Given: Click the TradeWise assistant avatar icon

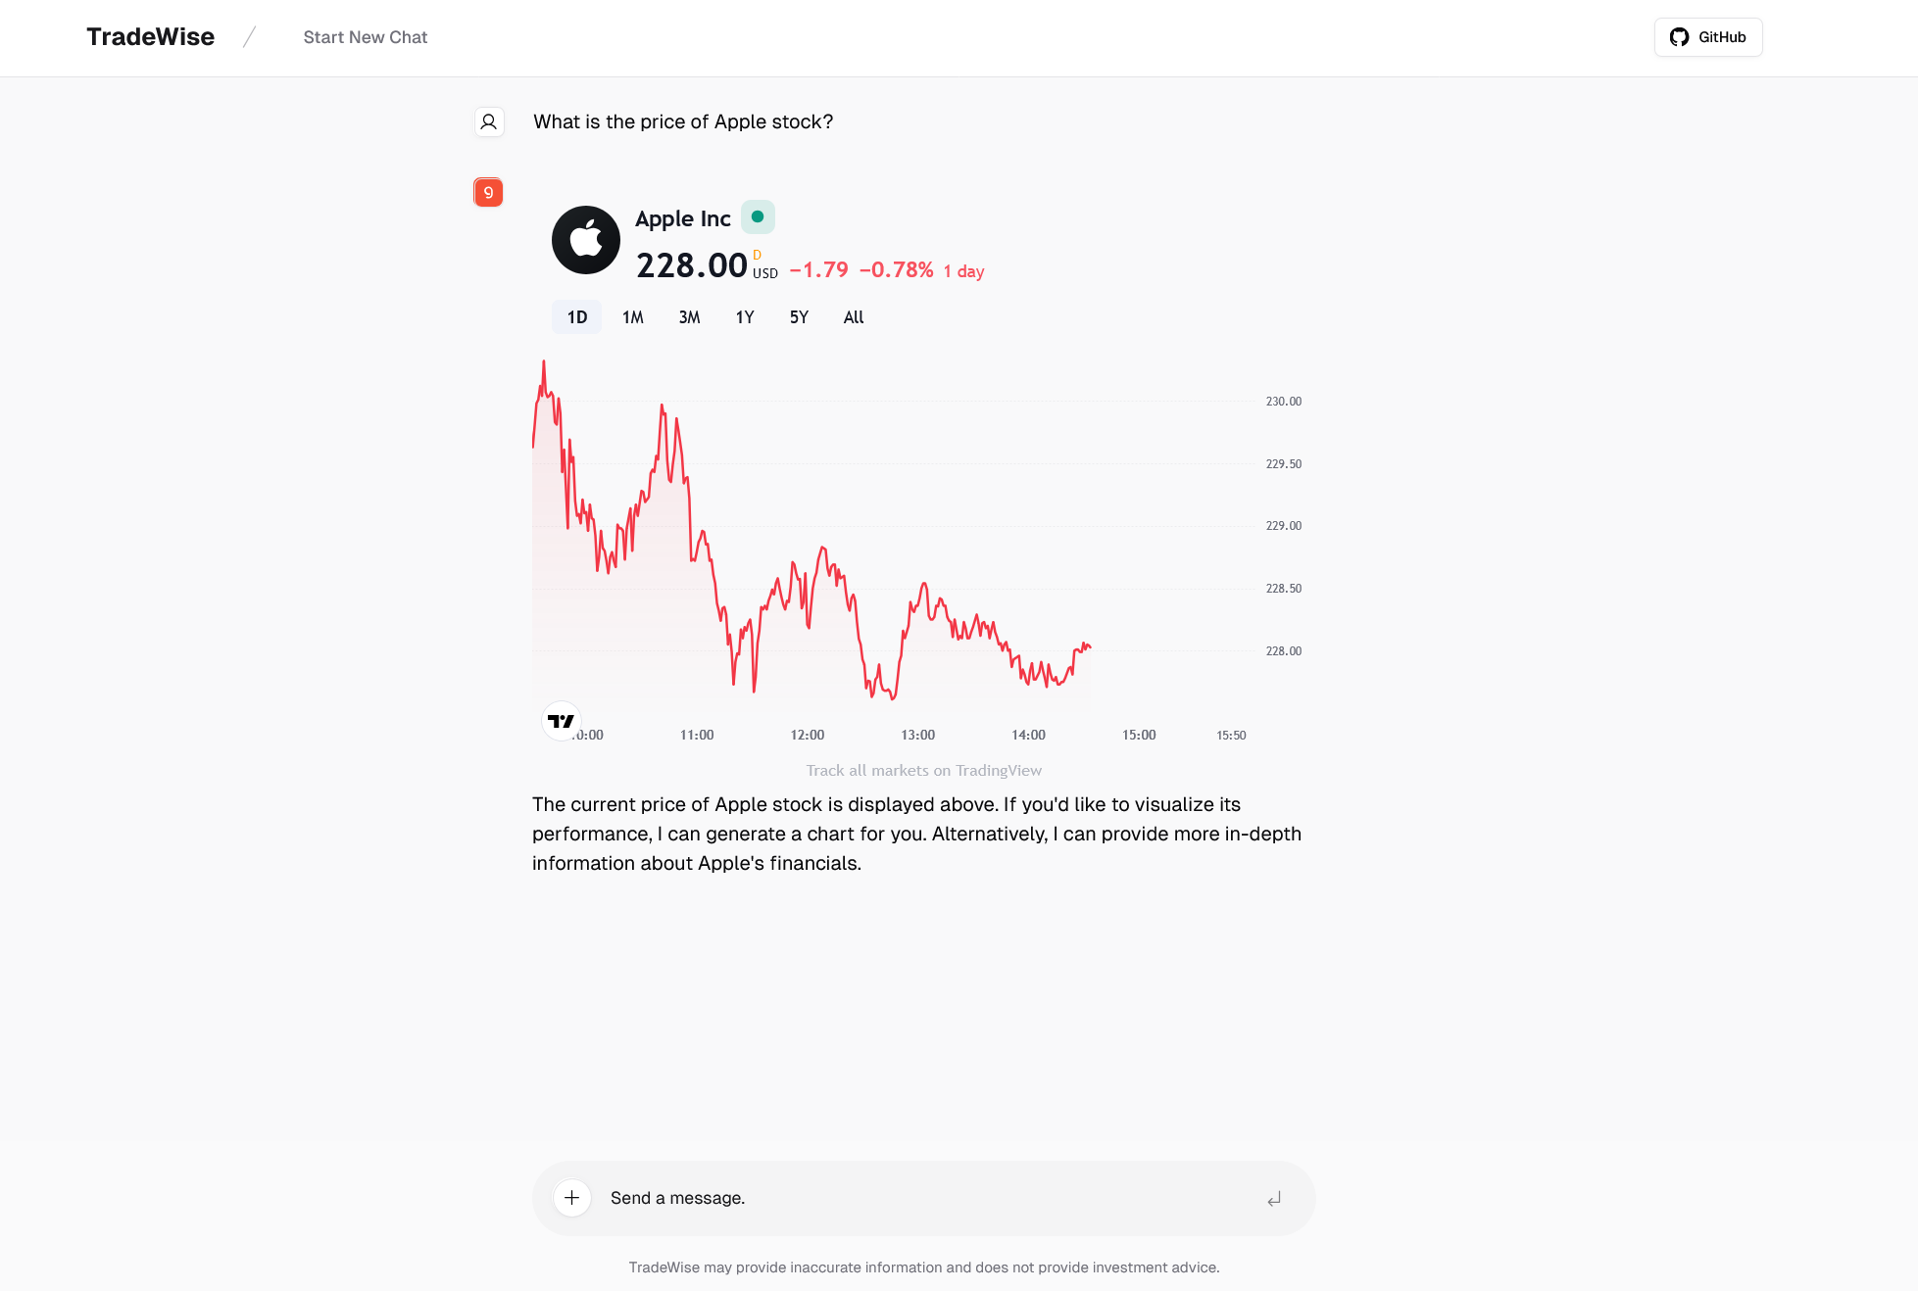Looking at the screenshot, I should click(488, 192).
